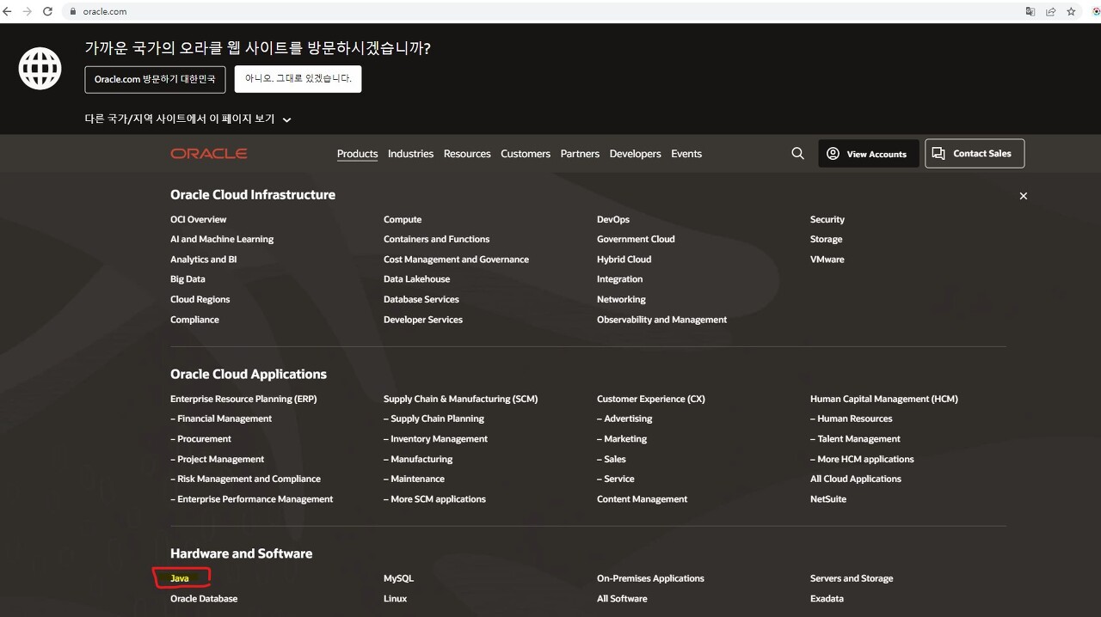Open the Developers menu
1101x617 pixels.
point(635,154)
